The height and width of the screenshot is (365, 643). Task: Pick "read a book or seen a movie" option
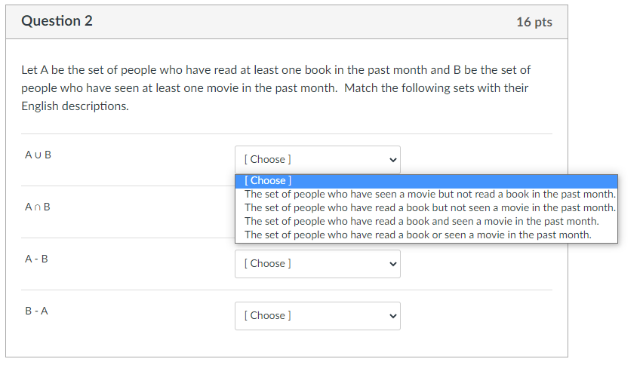(417, 235)
